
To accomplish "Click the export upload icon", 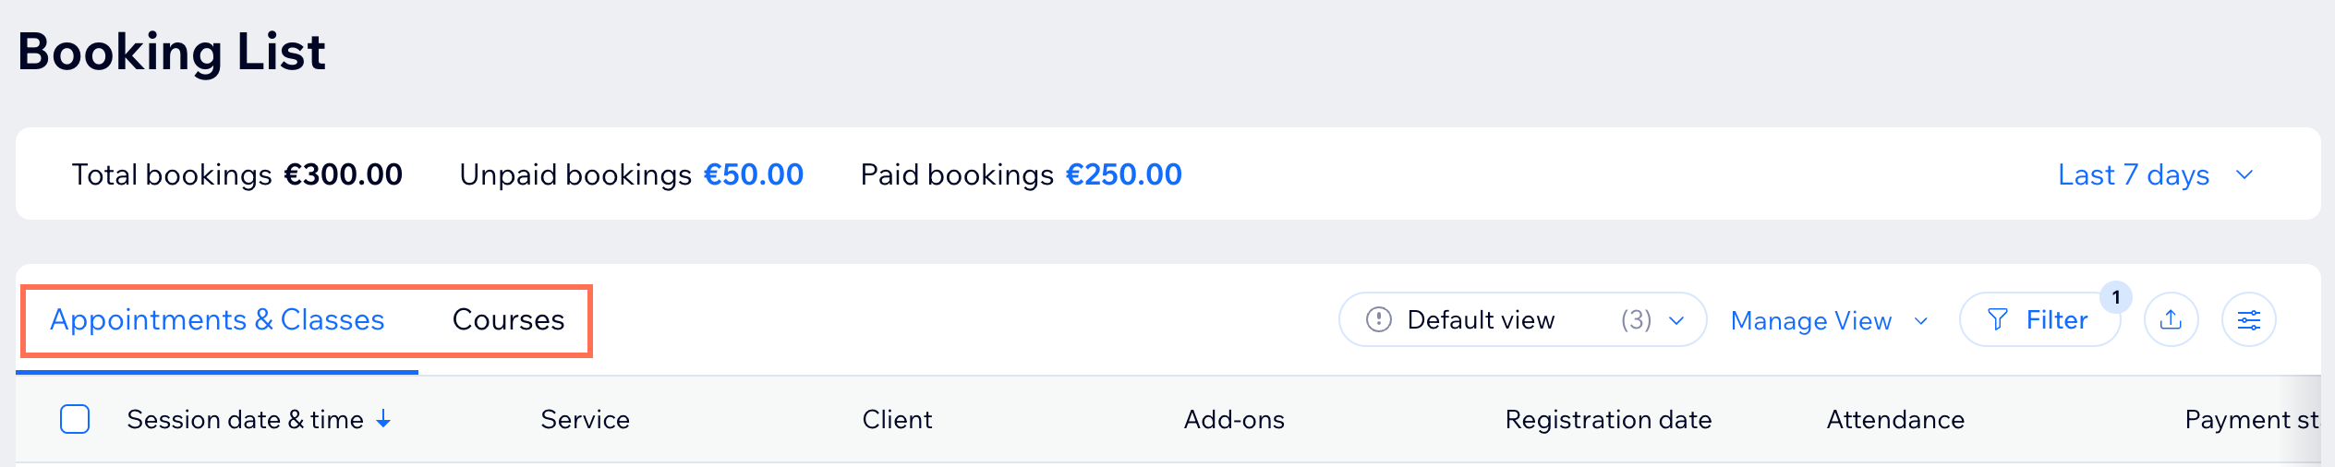I will click(2171, 320).
